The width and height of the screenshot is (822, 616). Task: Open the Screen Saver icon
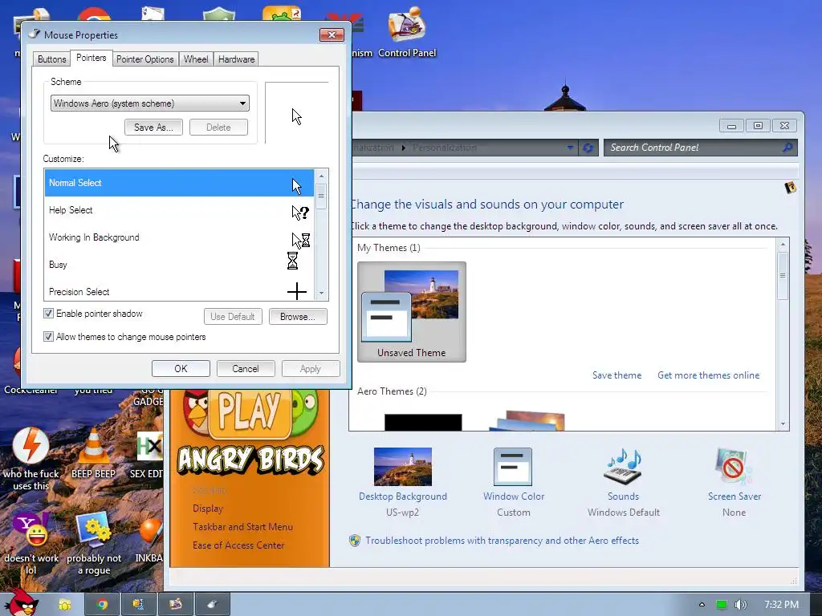pyautogui.click(x=734, y=466)
